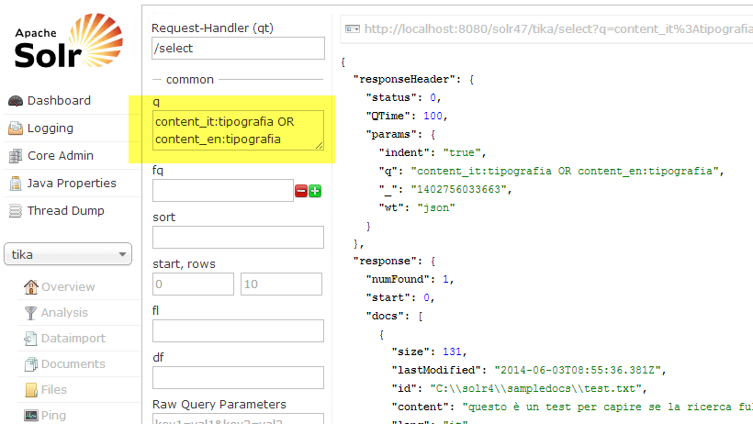Viewport: 753px width, 424px height.
Task: Open the tika core Overview
Action: (x=68, y=286)
